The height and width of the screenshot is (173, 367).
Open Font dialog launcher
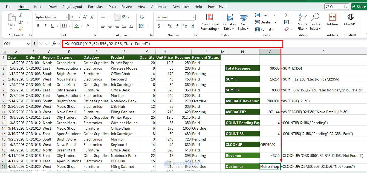point(95,35)
